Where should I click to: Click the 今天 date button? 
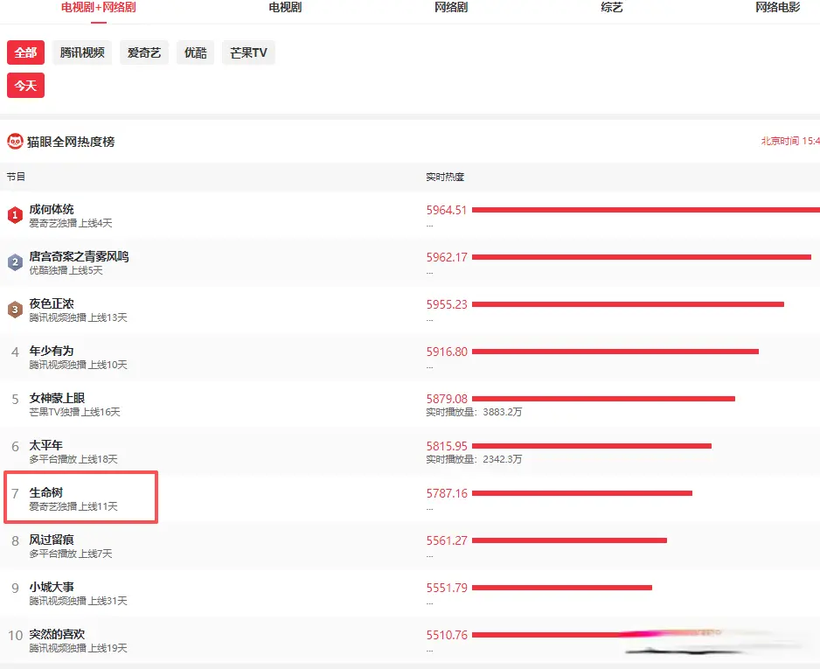pos(25,86)
